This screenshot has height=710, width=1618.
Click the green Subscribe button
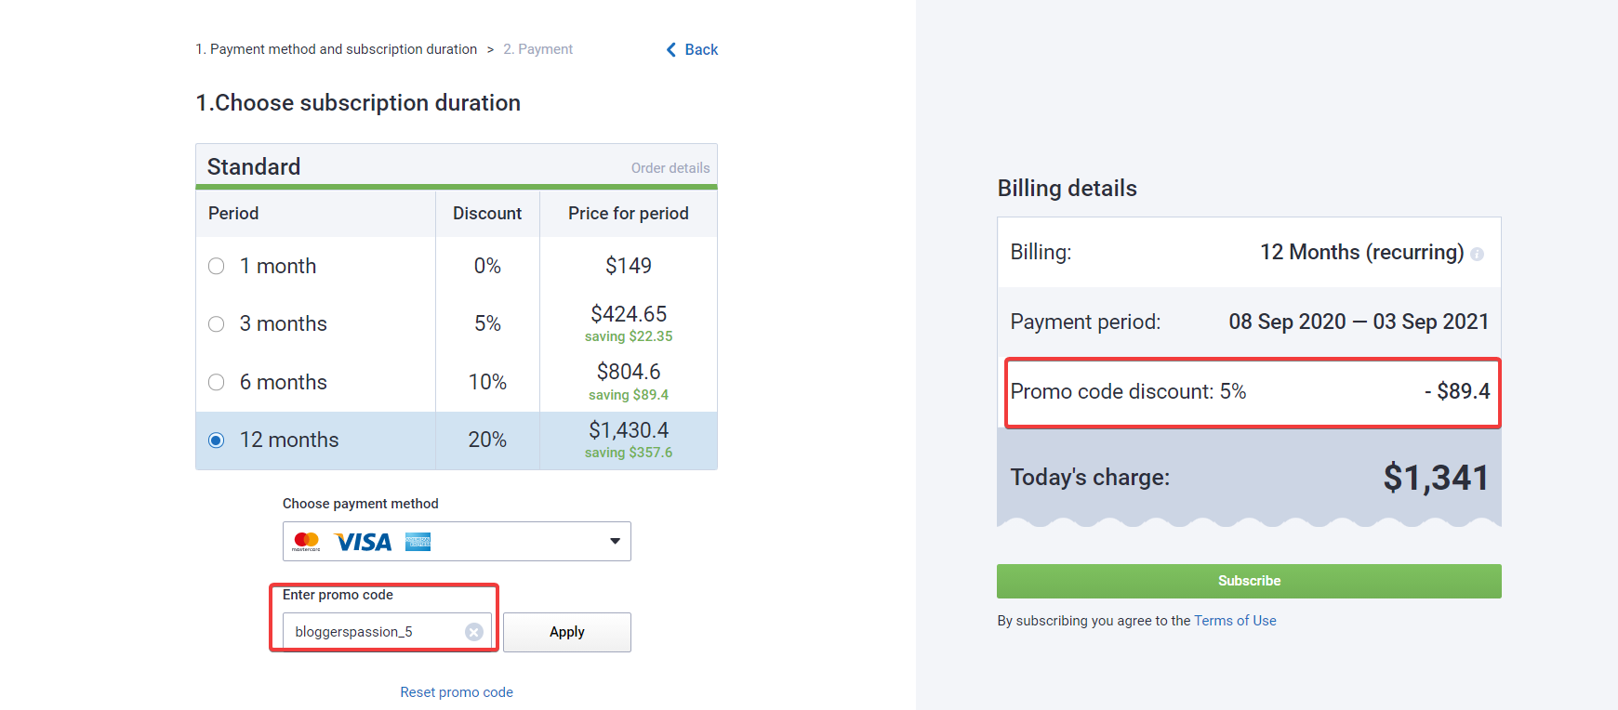coord(1249,581)
